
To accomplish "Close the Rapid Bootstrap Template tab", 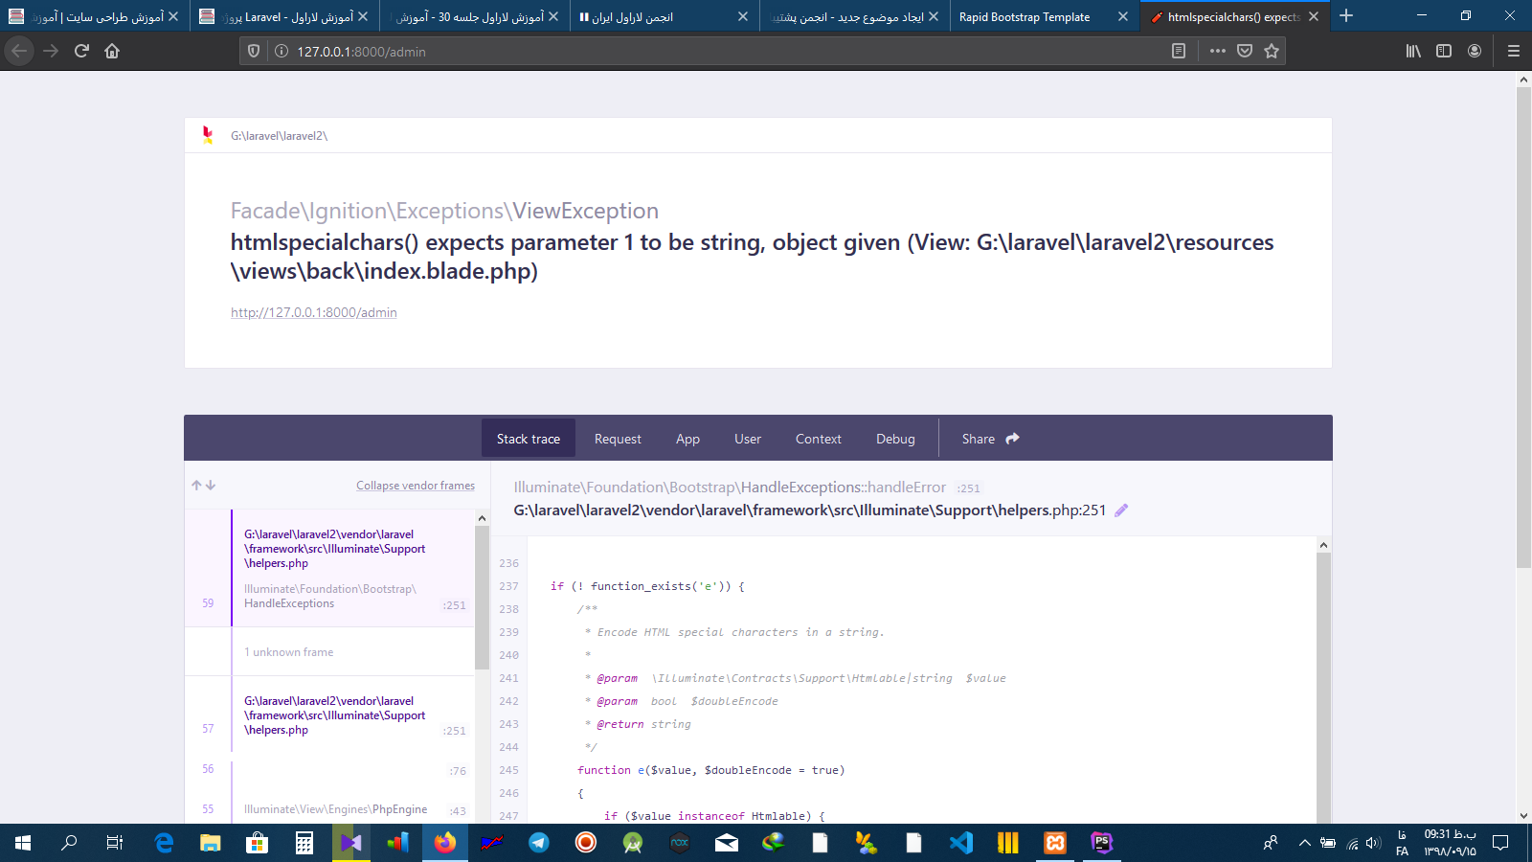I will 1123,16.
